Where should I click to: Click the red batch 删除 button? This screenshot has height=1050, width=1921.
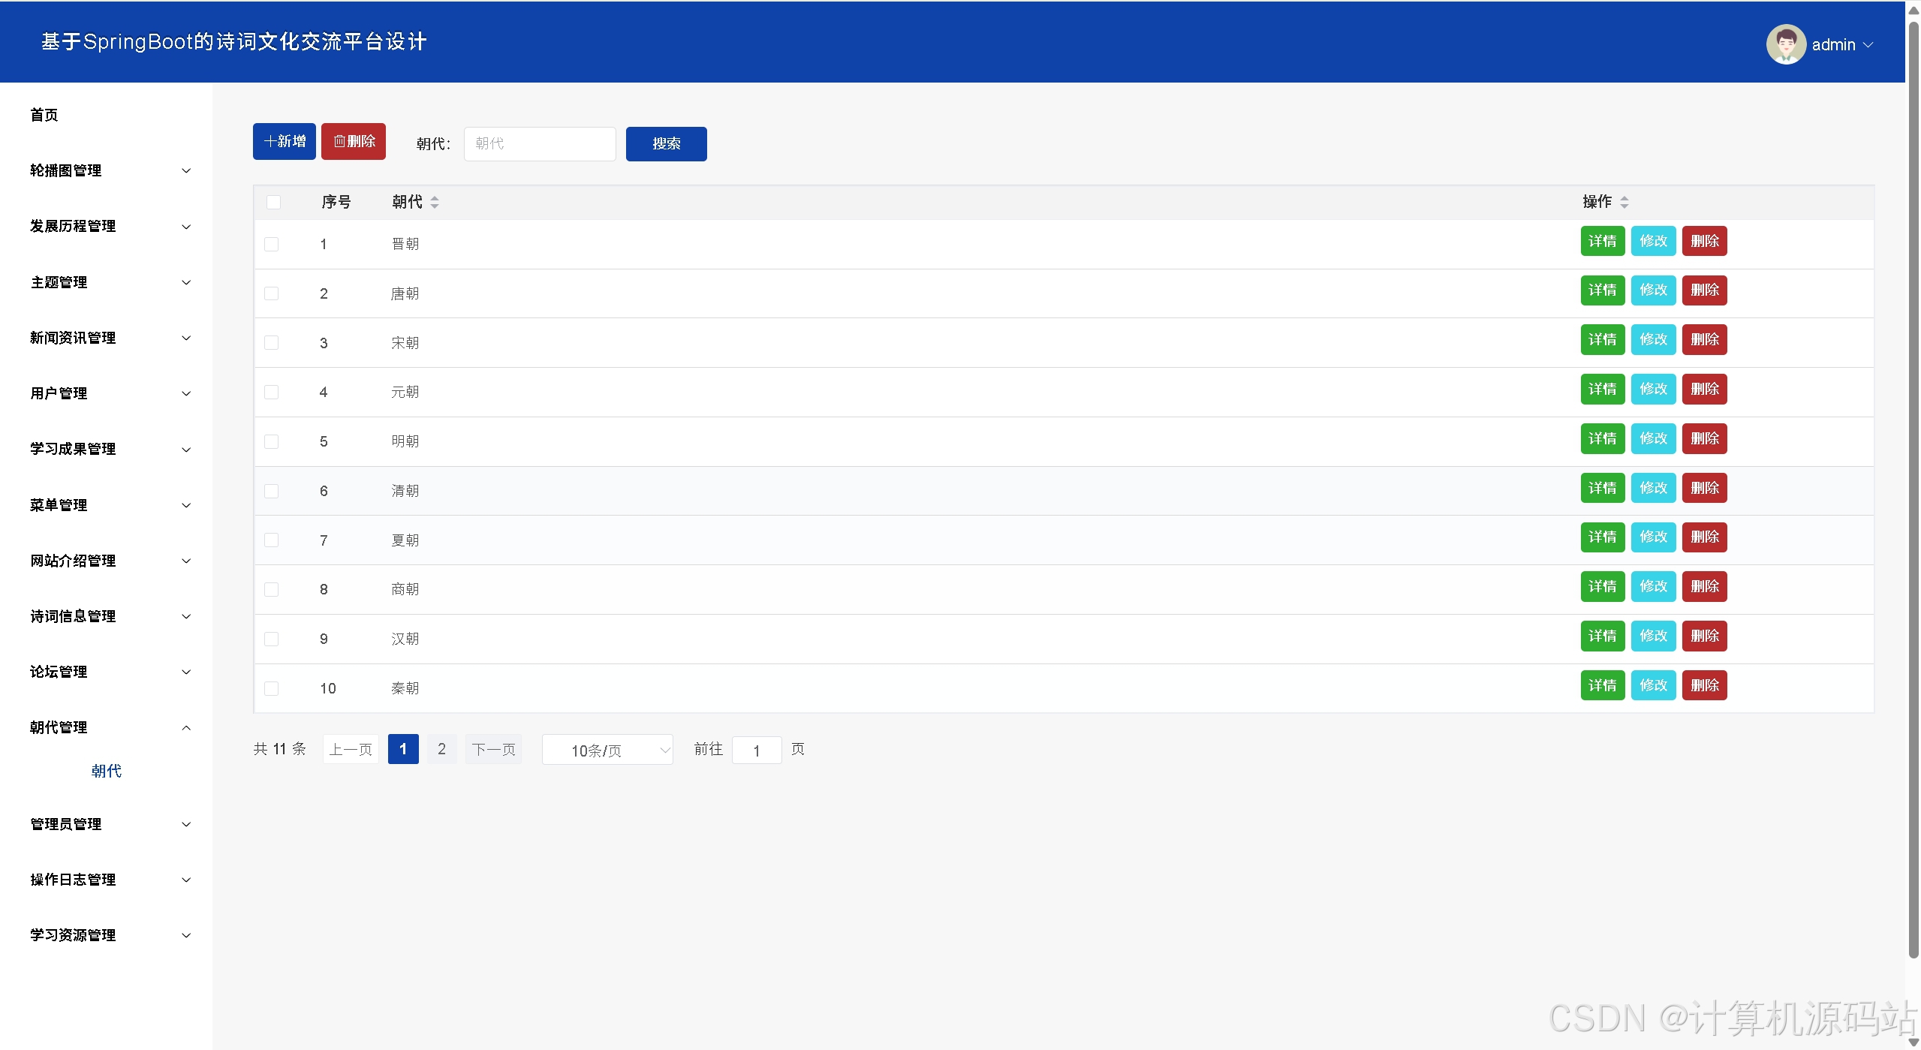pos(354,141)
